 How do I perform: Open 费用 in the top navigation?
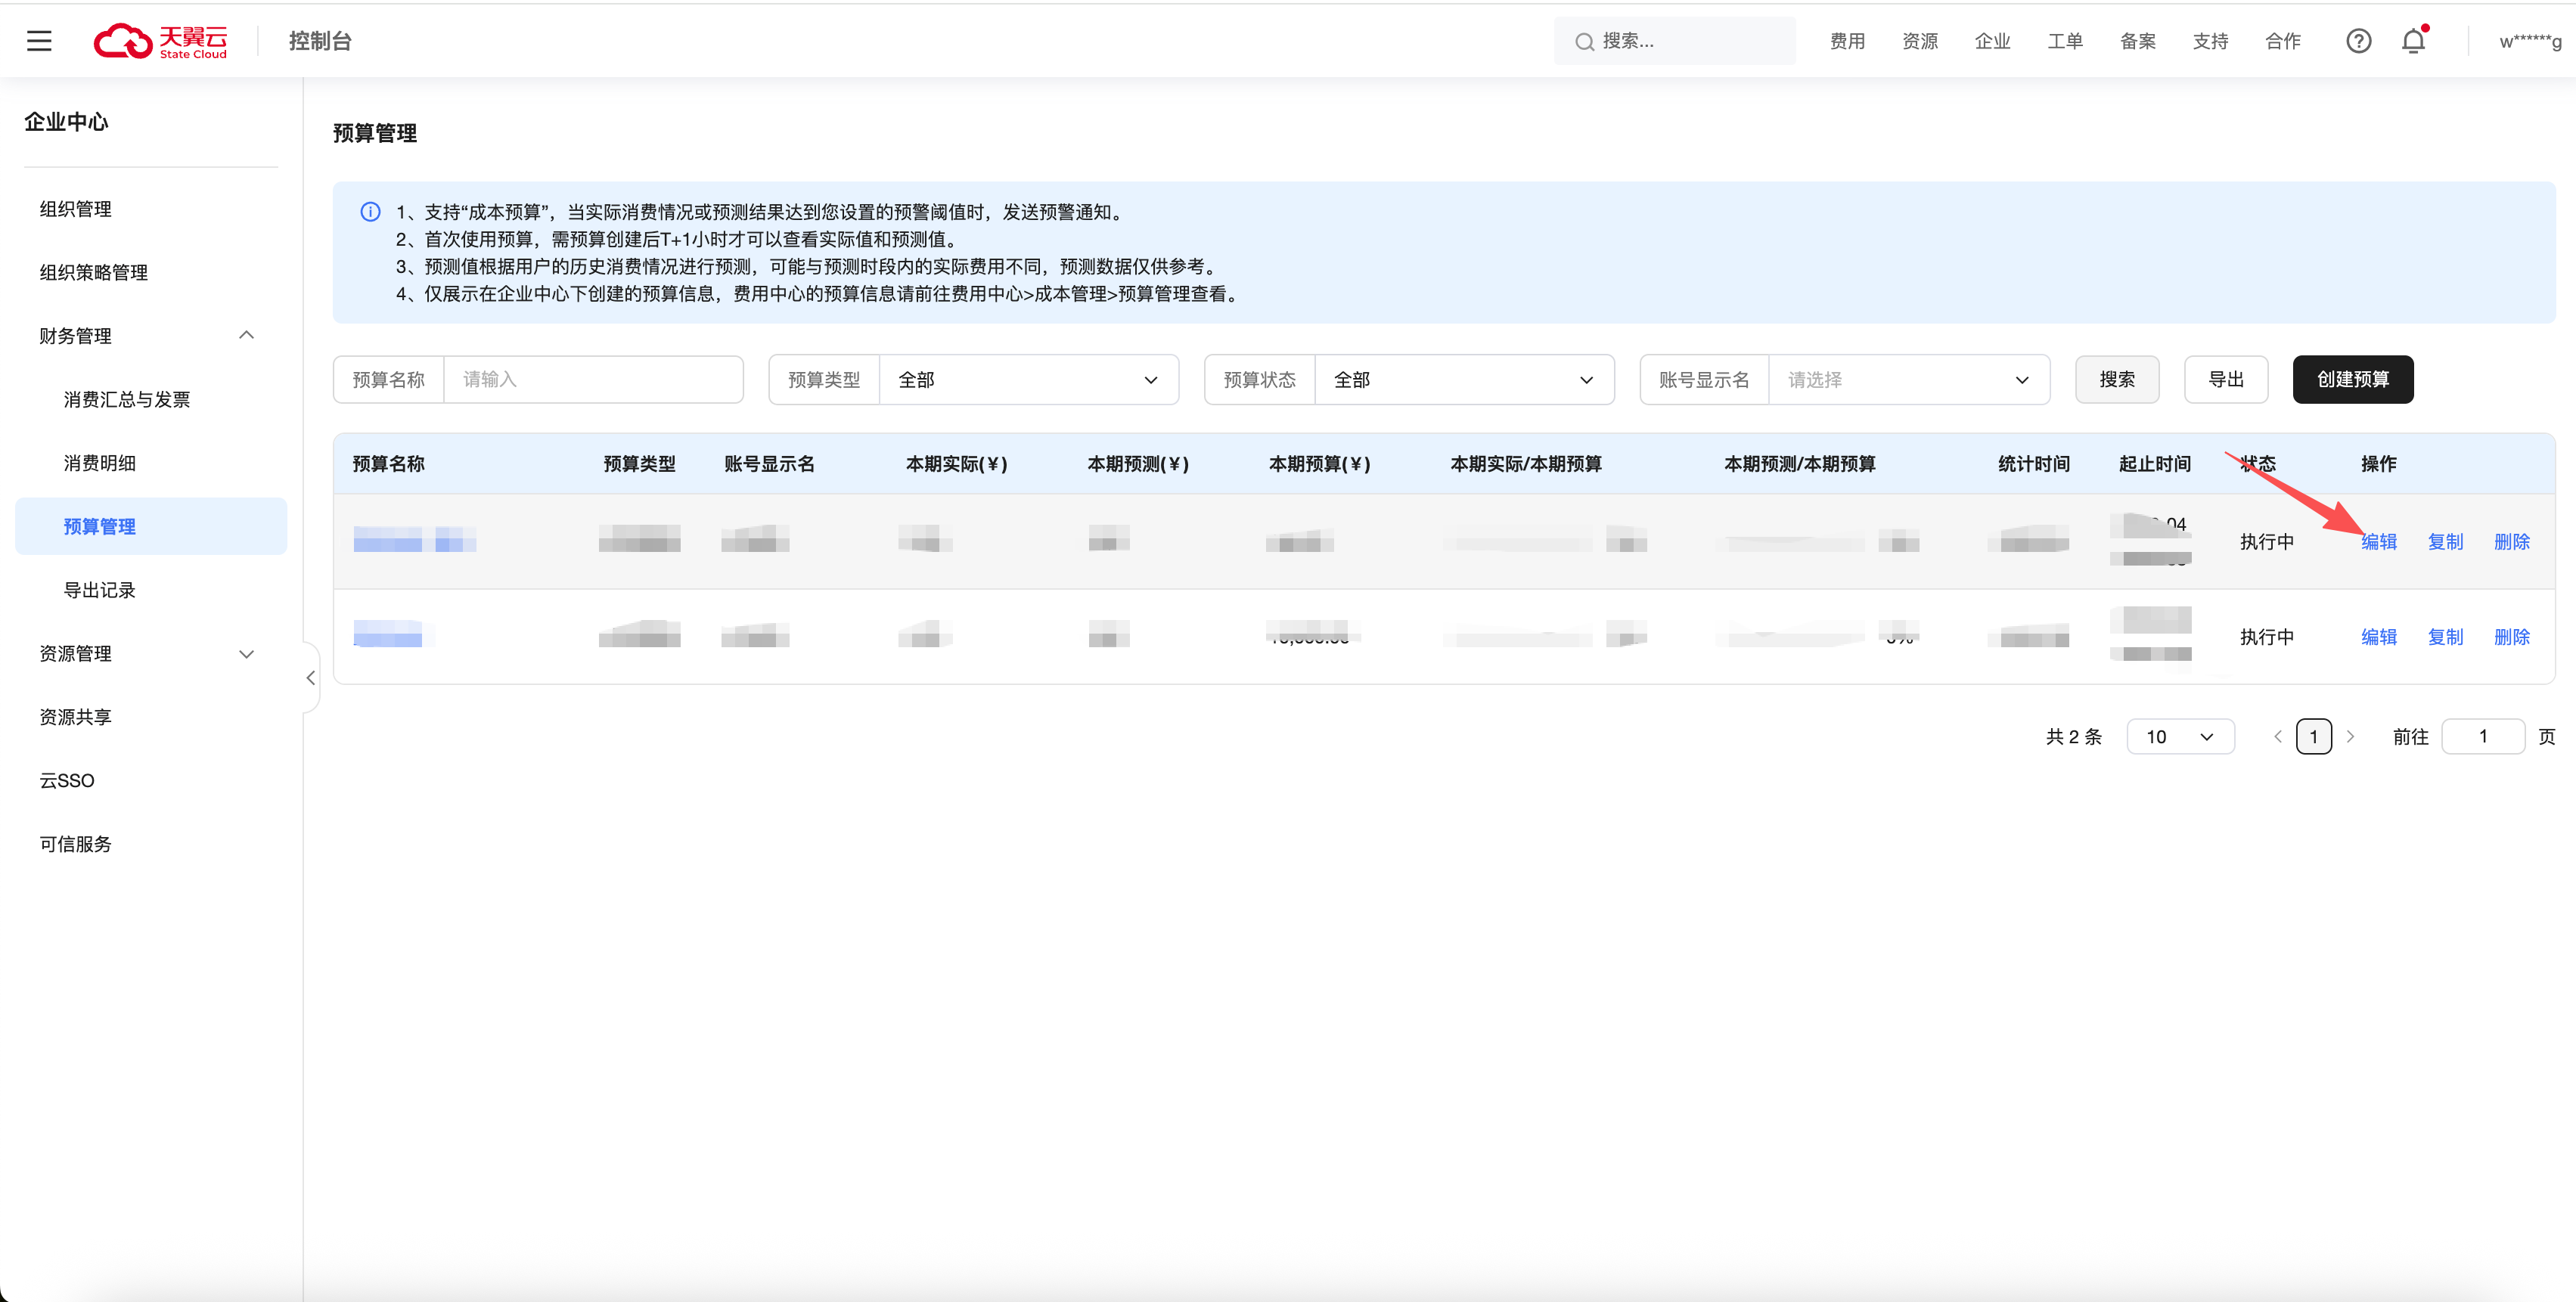pos(1846,41)
